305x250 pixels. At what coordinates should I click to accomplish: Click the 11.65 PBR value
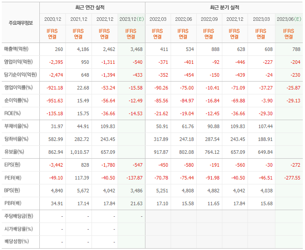pyautogui.click(x=213, y=203)
